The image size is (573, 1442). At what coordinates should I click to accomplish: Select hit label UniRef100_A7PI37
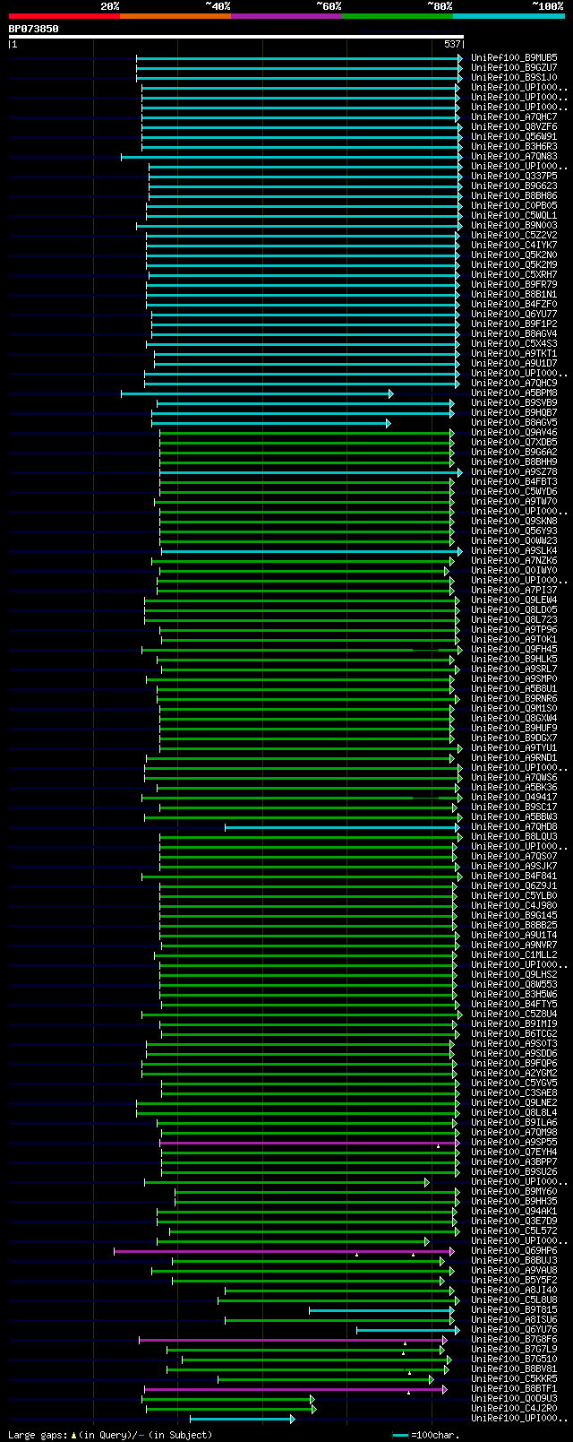coord(514,590)
